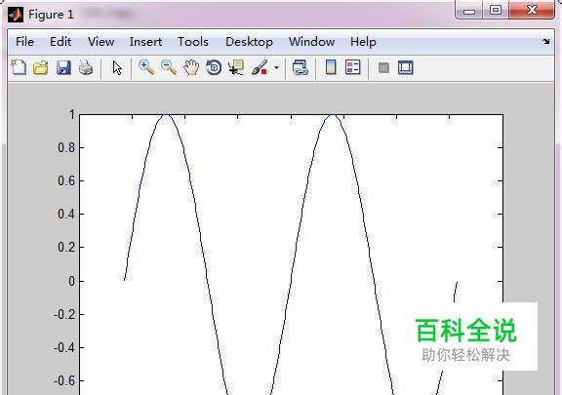
Task: Save the figure with floppy disk icon
Action: coord(63,67)
